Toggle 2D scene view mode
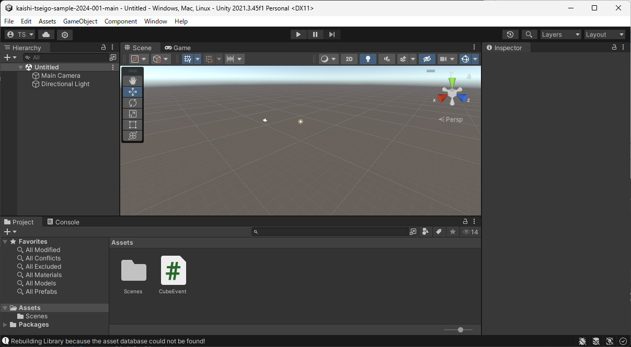 349,59
